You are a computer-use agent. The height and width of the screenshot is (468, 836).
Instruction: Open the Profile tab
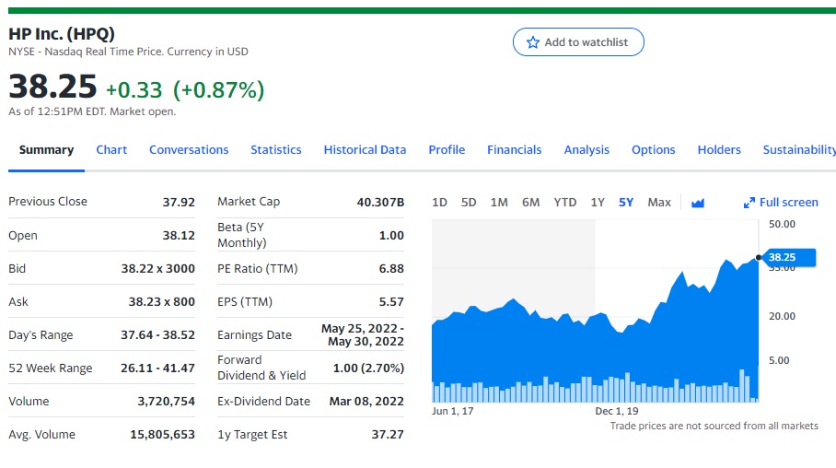click(447, 150)
